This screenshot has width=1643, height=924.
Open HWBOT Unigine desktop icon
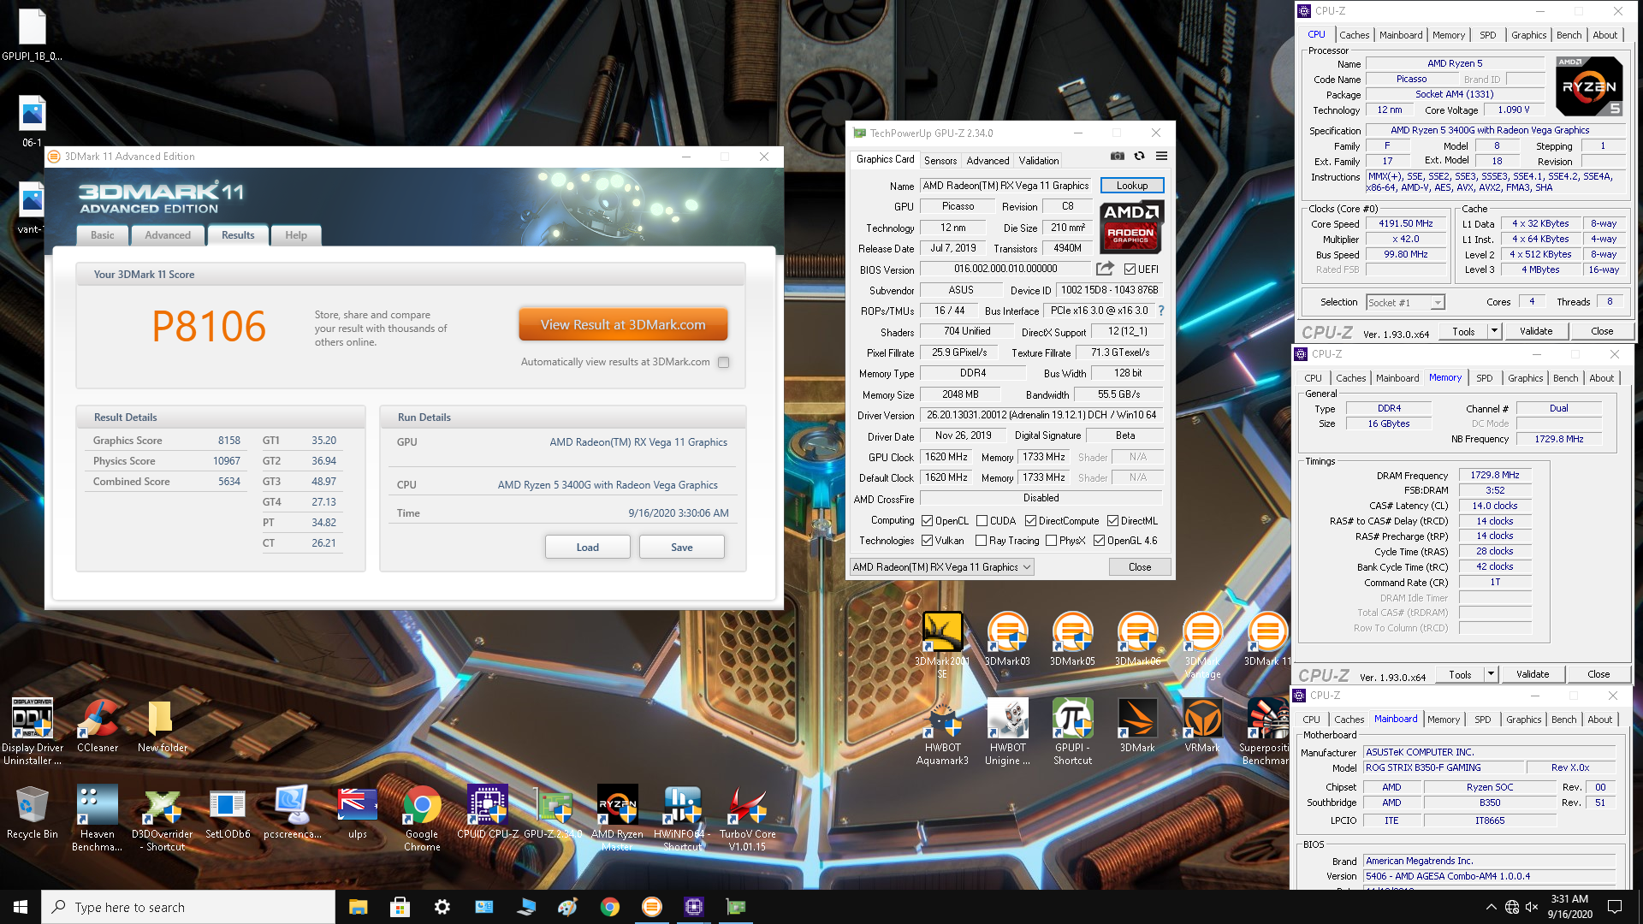(1007, 731)
